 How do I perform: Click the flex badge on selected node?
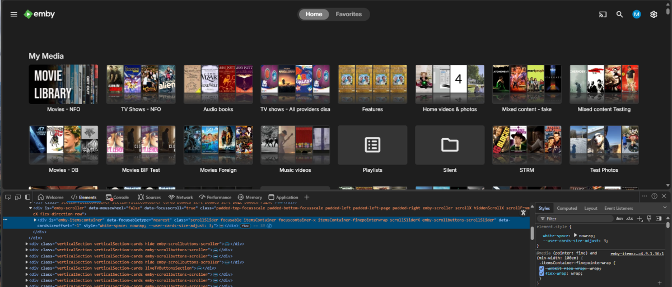click(245, 226)
